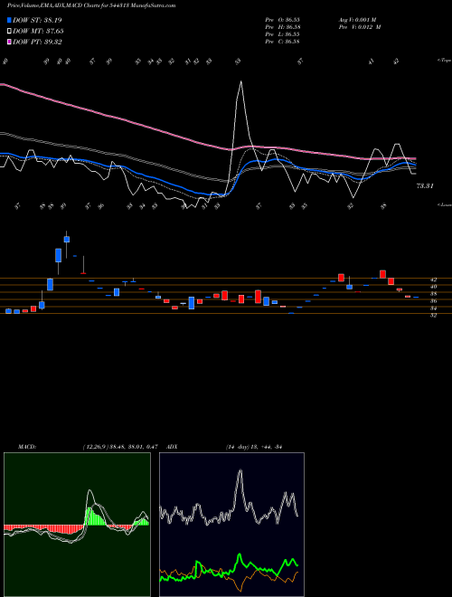Screen dimensions: 452x597
Task: Click the 'Pre V: 0.012 M' text
Action: point(359,27)
